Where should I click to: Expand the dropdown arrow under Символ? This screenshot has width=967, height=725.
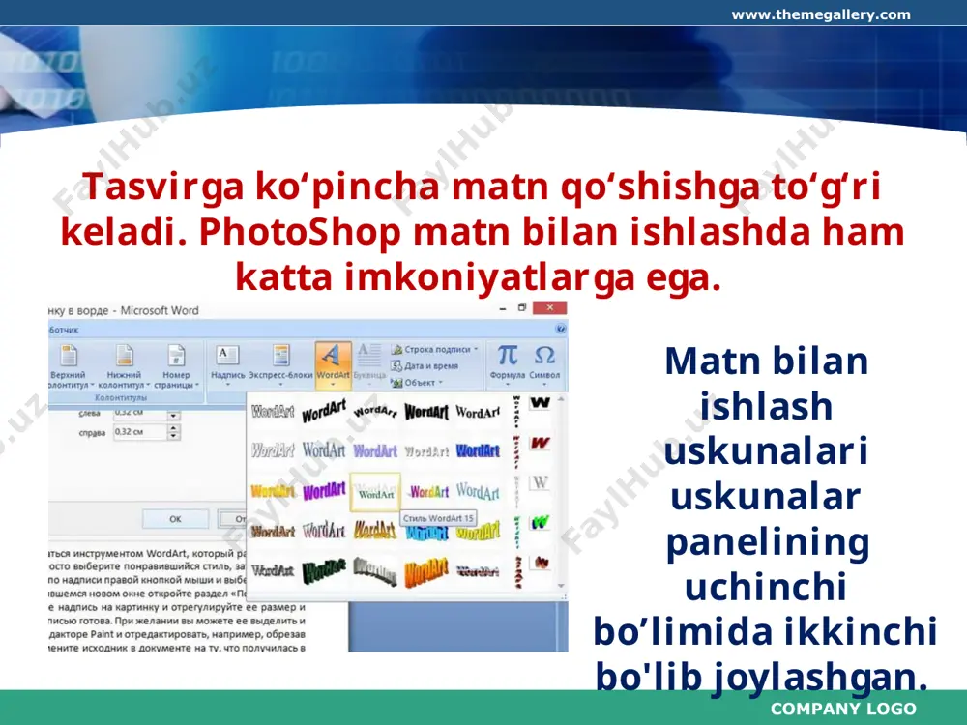(x=544, y=385)
